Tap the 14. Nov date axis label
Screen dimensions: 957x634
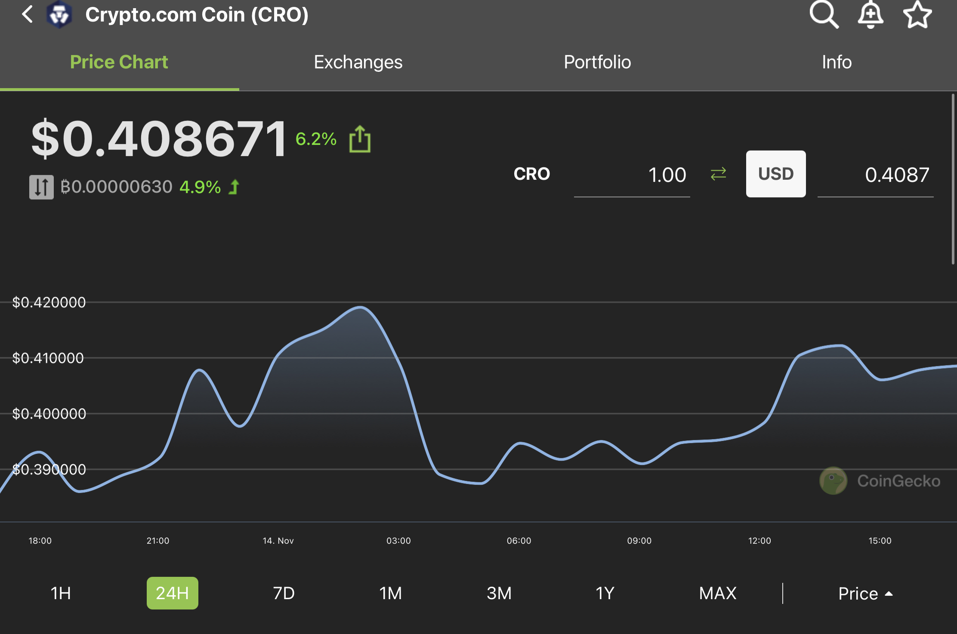click(x=278, y=541)
